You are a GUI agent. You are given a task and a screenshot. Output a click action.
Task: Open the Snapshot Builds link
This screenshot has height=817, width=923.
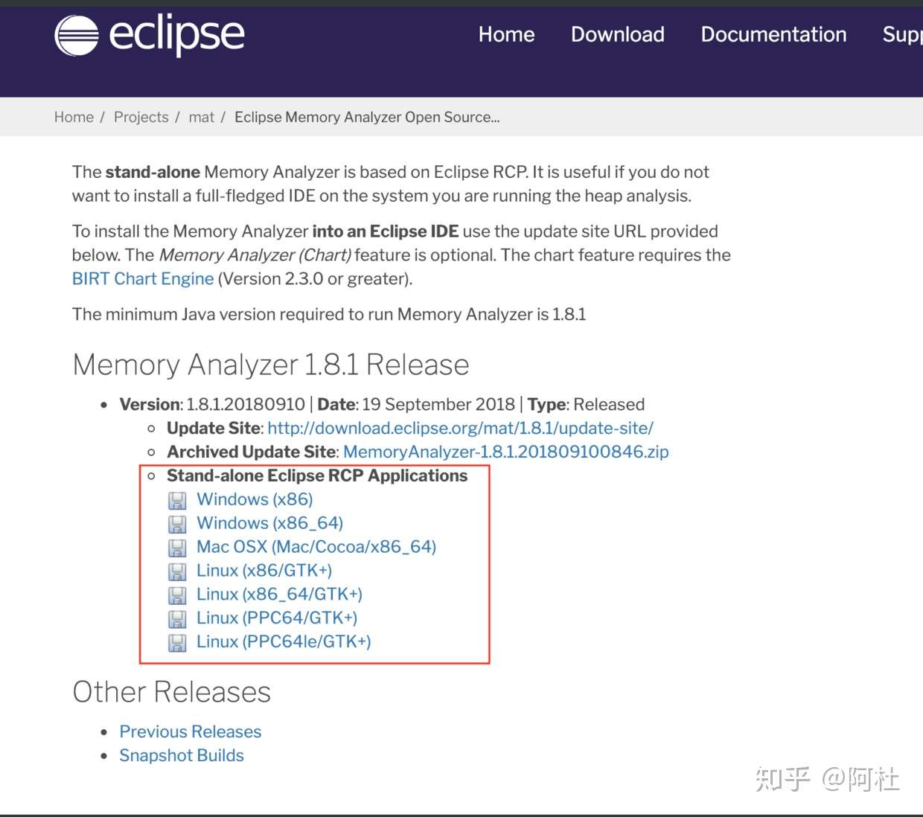click(x=182, y=755)
